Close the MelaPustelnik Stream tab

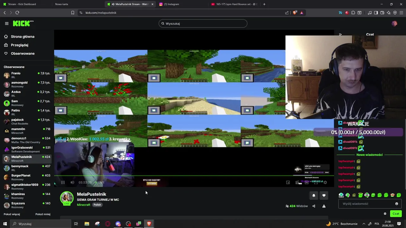(152, 4)
